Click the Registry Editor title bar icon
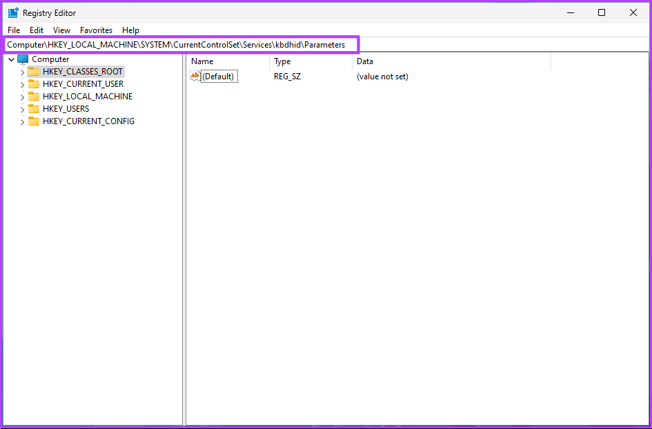Screen dimensions: 652x429 tap(13, 12)
